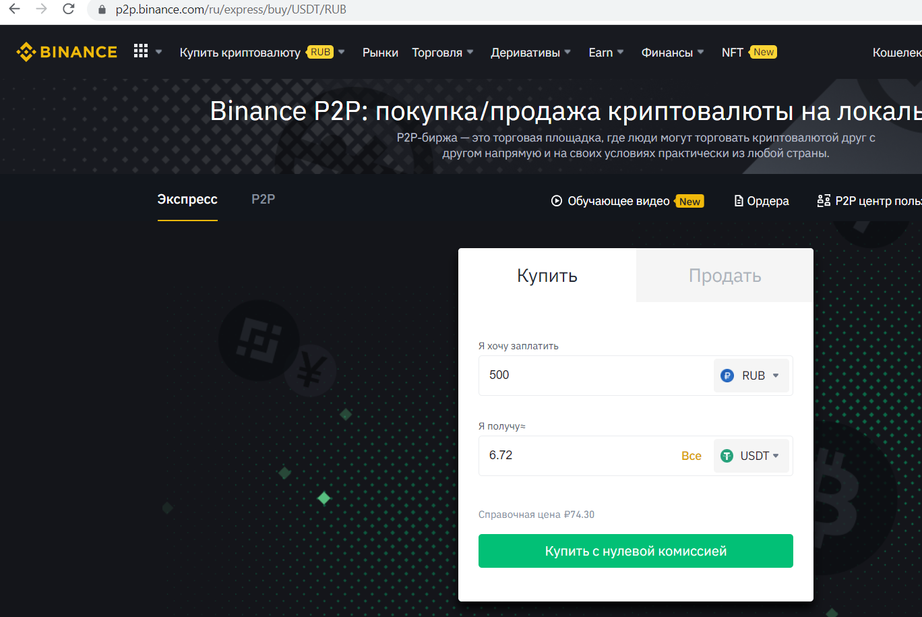Click the Справочная цена ₽74.30 text
Image resolution: width=922 pixels, height=617 pixels.
point(536,515)
